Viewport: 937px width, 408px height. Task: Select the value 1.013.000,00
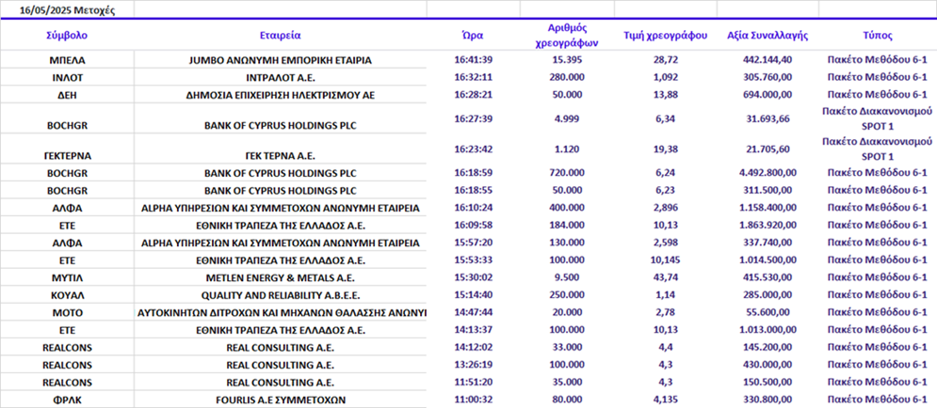767,329
